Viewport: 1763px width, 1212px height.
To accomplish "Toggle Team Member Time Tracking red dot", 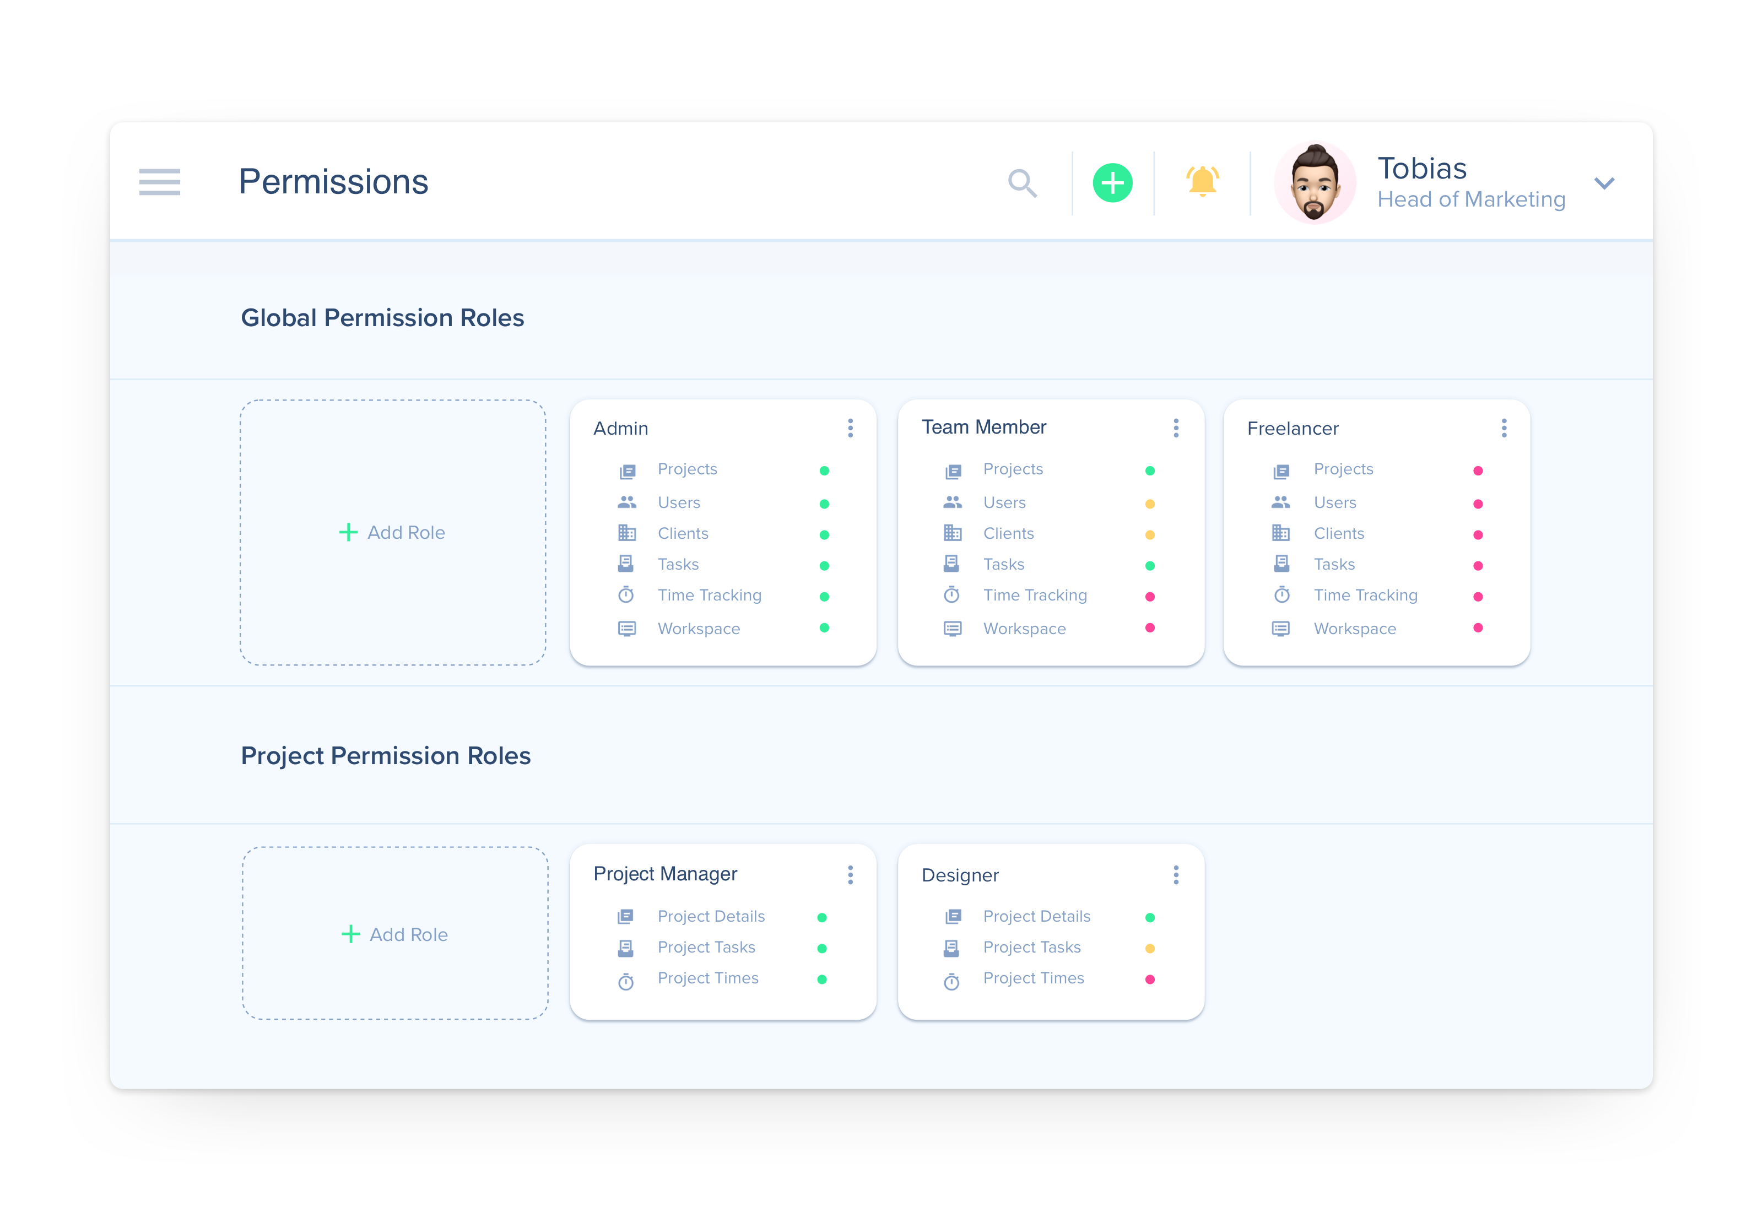I will click(1150, 597).
